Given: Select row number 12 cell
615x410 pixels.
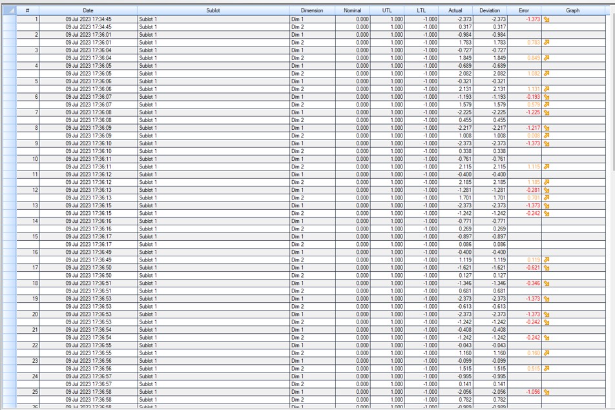Looking at the screenshot, I should point(28,190).
